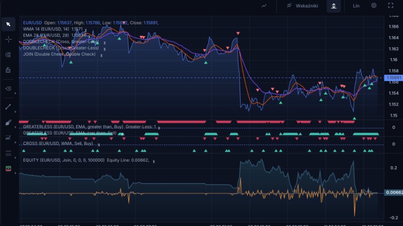
Task: Click the -0.2 equity axis label
Action: click(x=394, y=217)
